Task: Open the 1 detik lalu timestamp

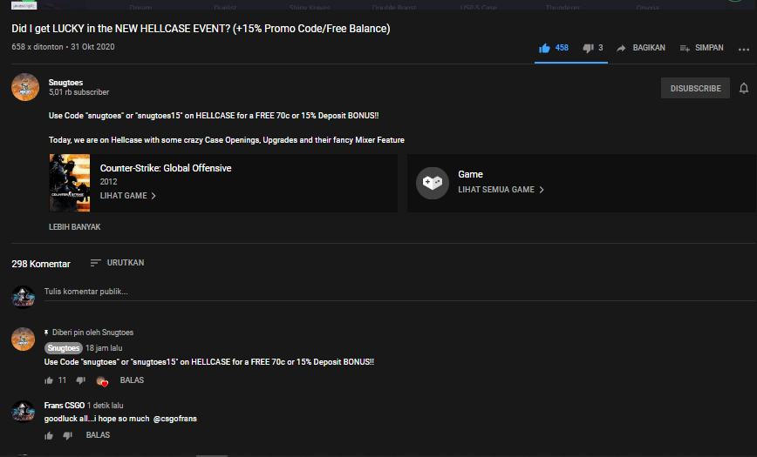Action: coord(106,406)
